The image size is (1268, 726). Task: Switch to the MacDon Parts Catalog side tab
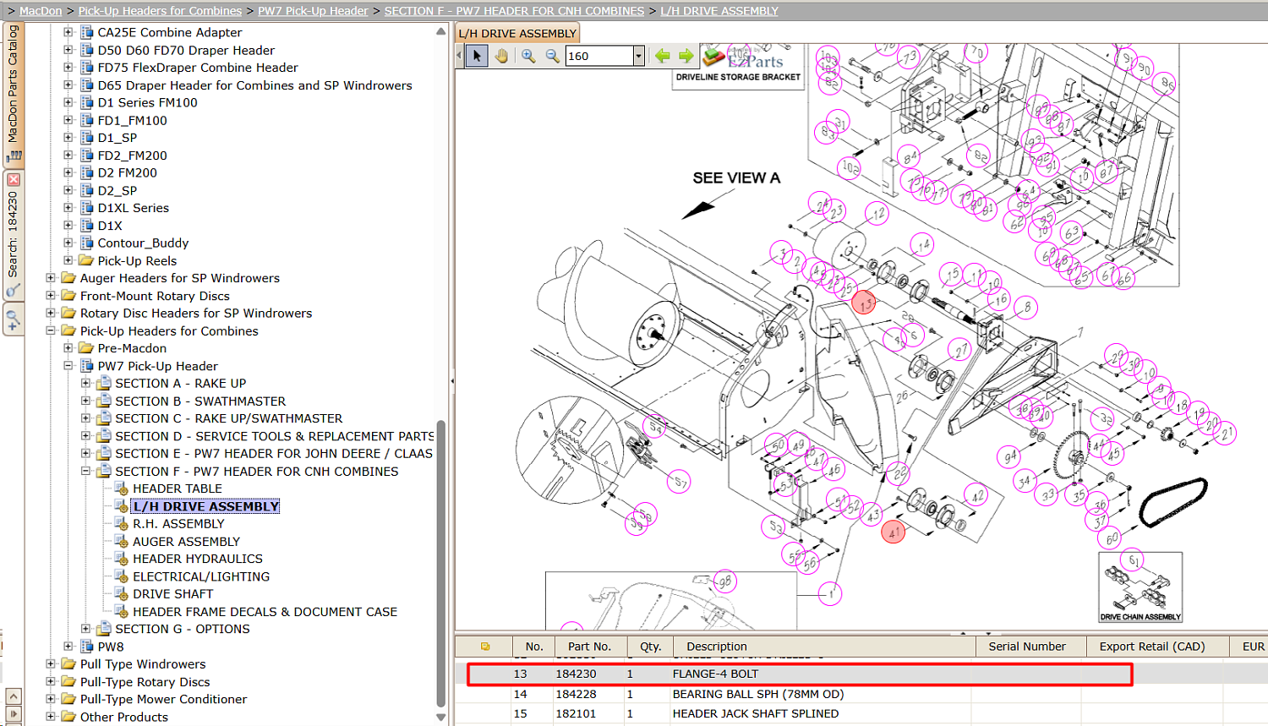[x=13, y=93]
